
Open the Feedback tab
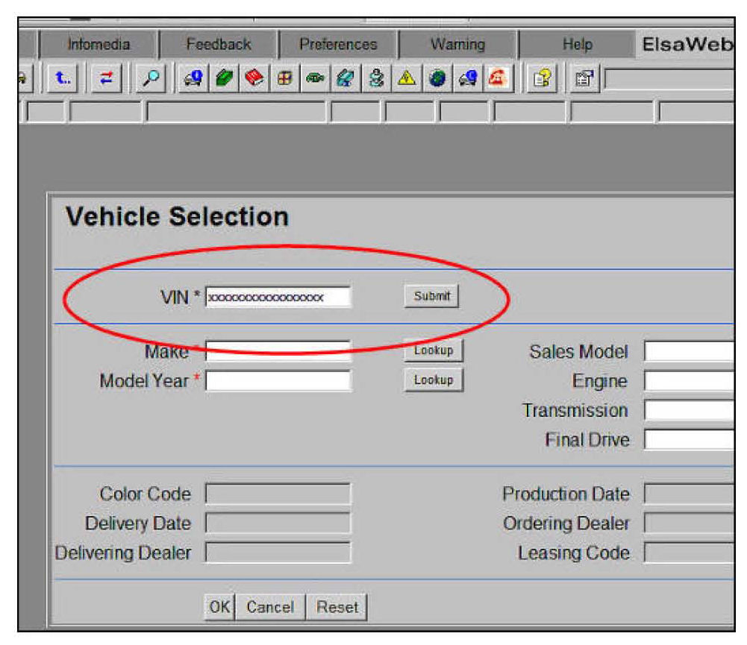coord(219,45)
